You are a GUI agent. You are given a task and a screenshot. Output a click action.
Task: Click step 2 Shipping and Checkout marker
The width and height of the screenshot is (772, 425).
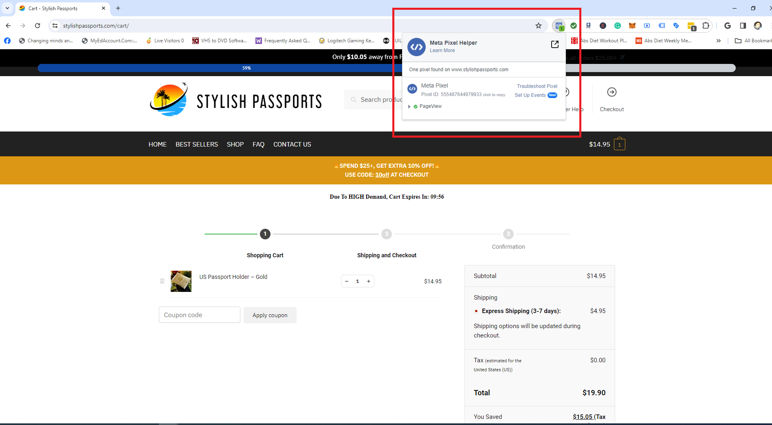pyautogui.click(x=387, y=234)
